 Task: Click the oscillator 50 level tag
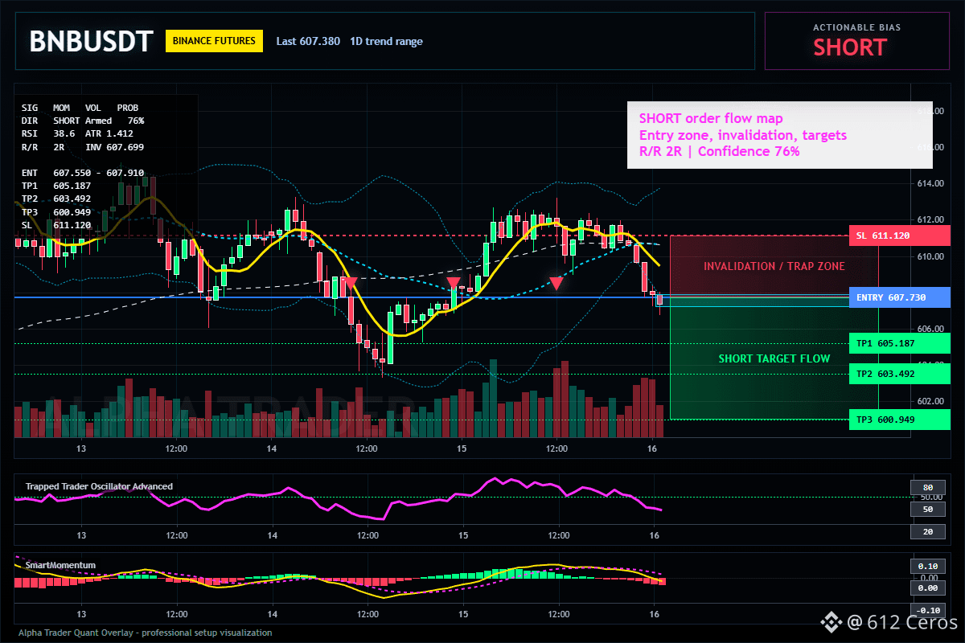pyautogui.click(x=927, y=509)
